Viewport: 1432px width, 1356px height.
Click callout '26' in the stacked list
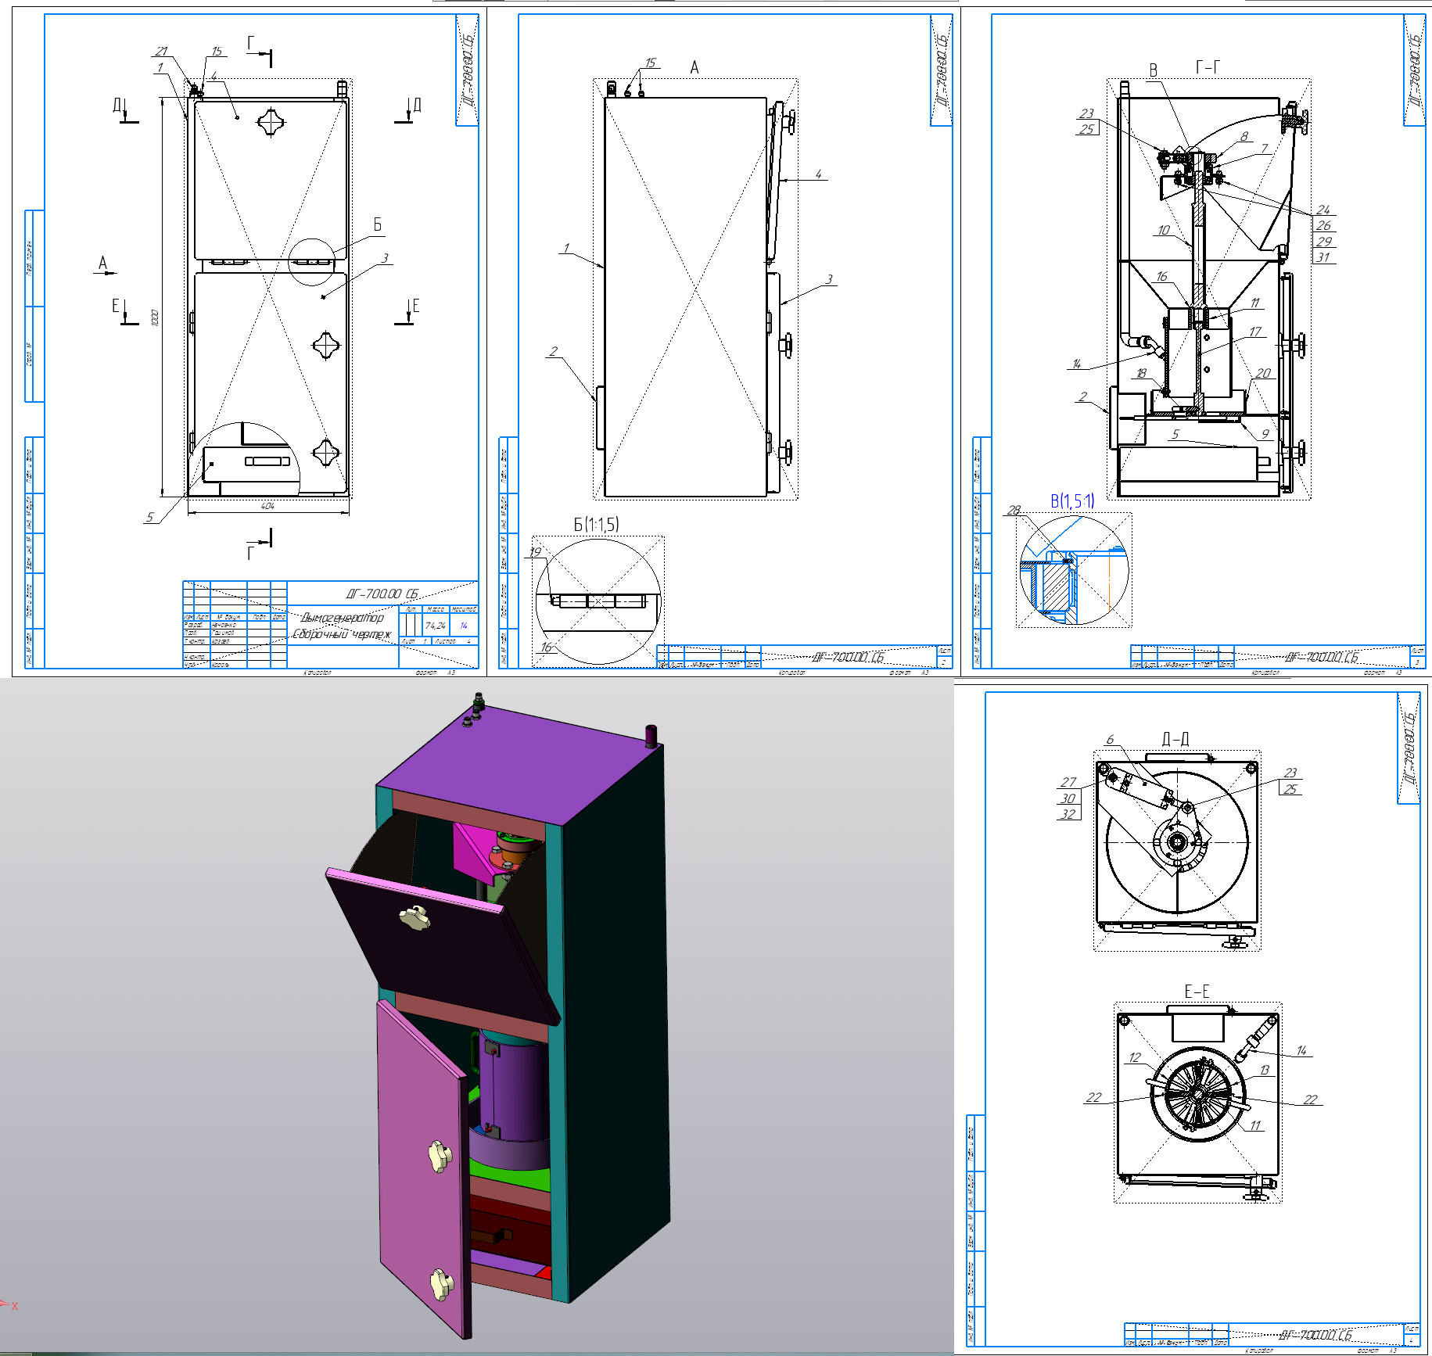click(1323, 225)
